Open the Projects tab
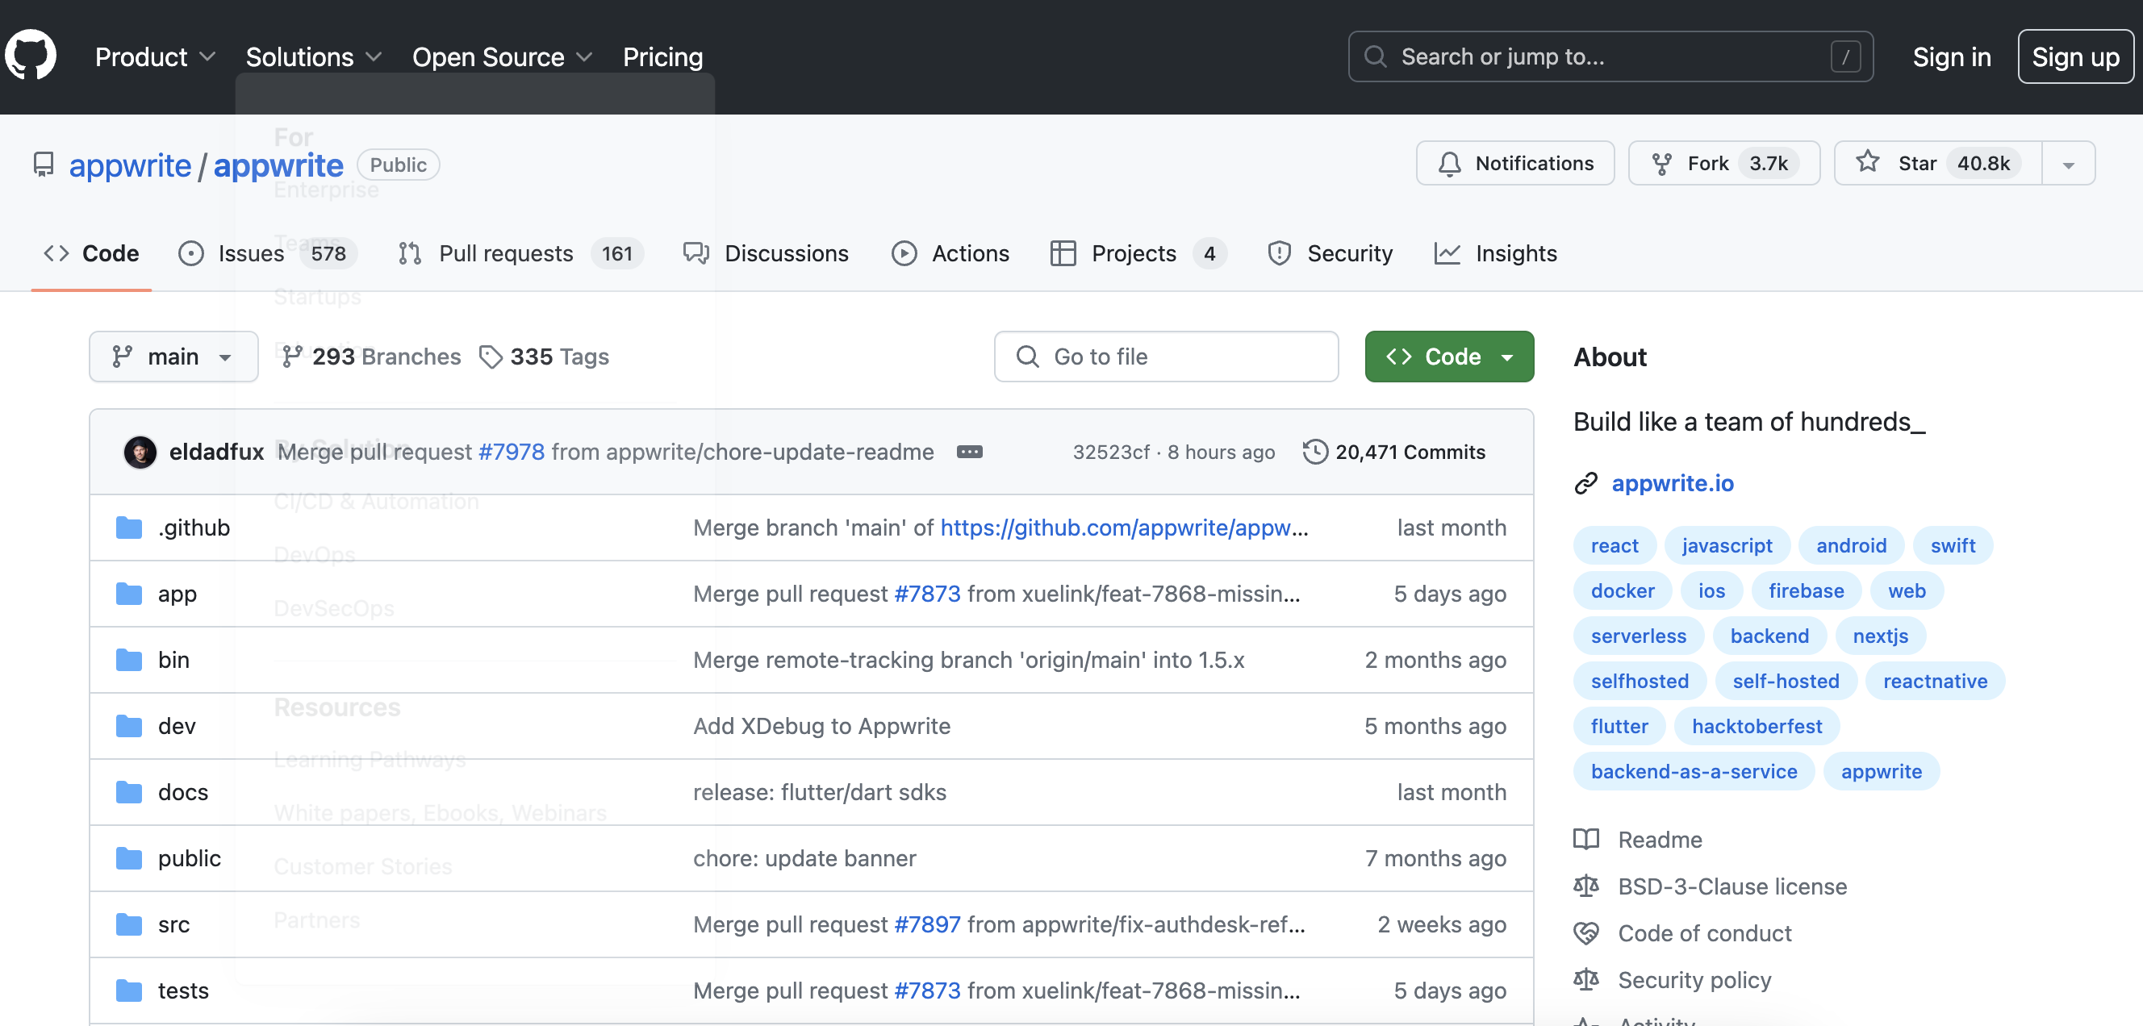2143x1026 pixels. point(1138,252)
